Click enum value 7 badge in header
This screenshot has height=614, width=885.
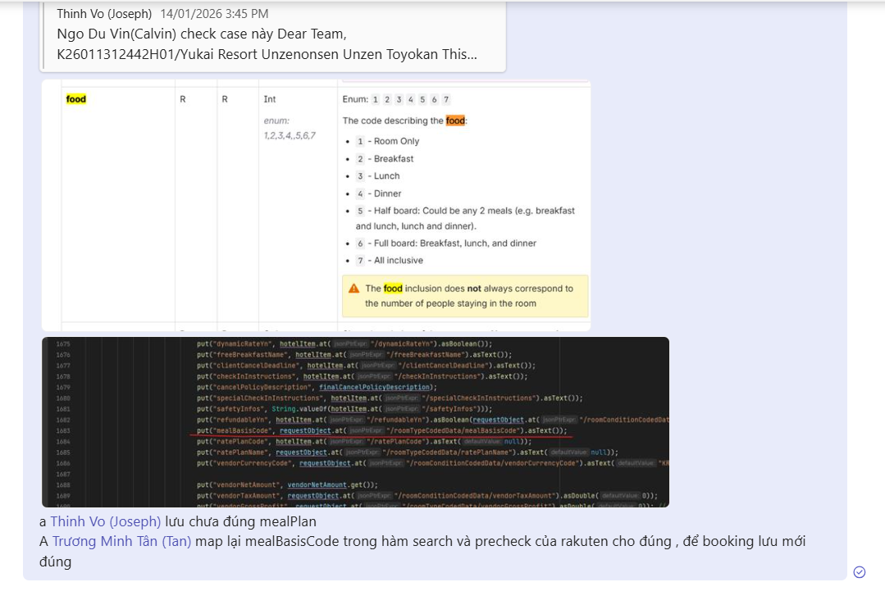click(x=445, y=99)
